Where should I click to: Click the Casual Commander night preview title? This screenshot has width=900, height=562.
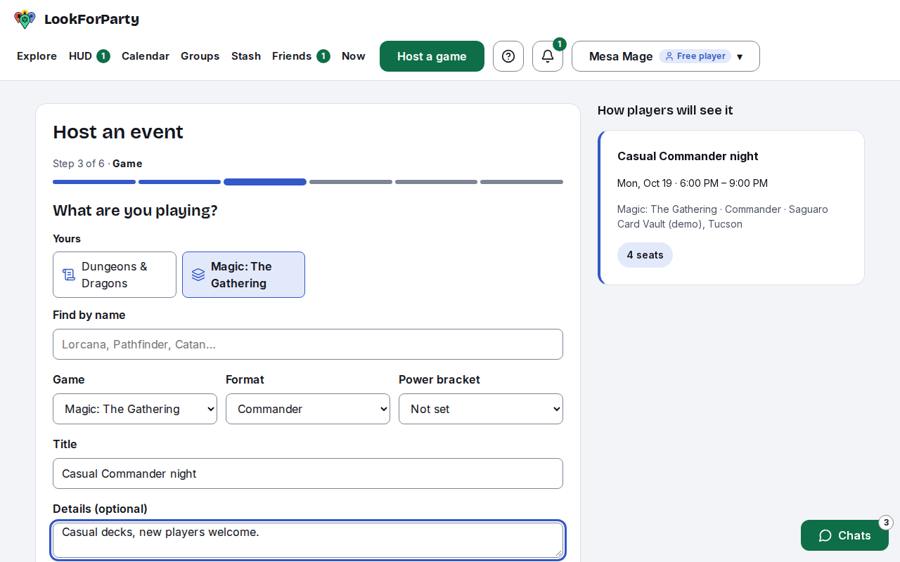point(688,156)
